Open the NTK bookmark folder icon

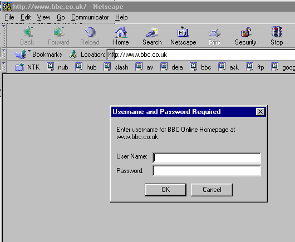[19, 67]
